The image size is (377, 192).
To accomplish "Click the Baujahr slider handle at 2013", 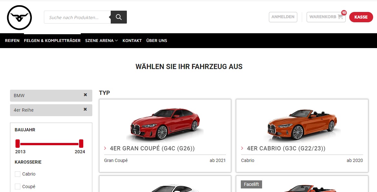I will [17, 144].
